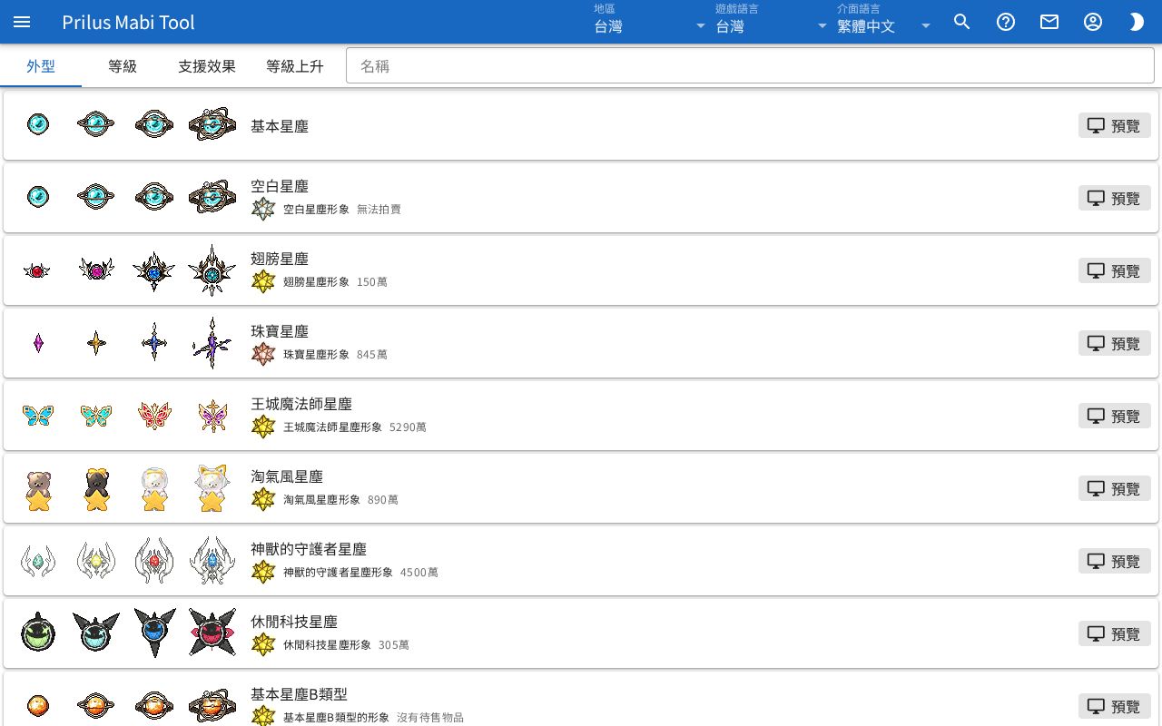The width and height of the screenshot is (1162, 726).
Task: Open the help question mark icon
Action: coord(1006,22)
